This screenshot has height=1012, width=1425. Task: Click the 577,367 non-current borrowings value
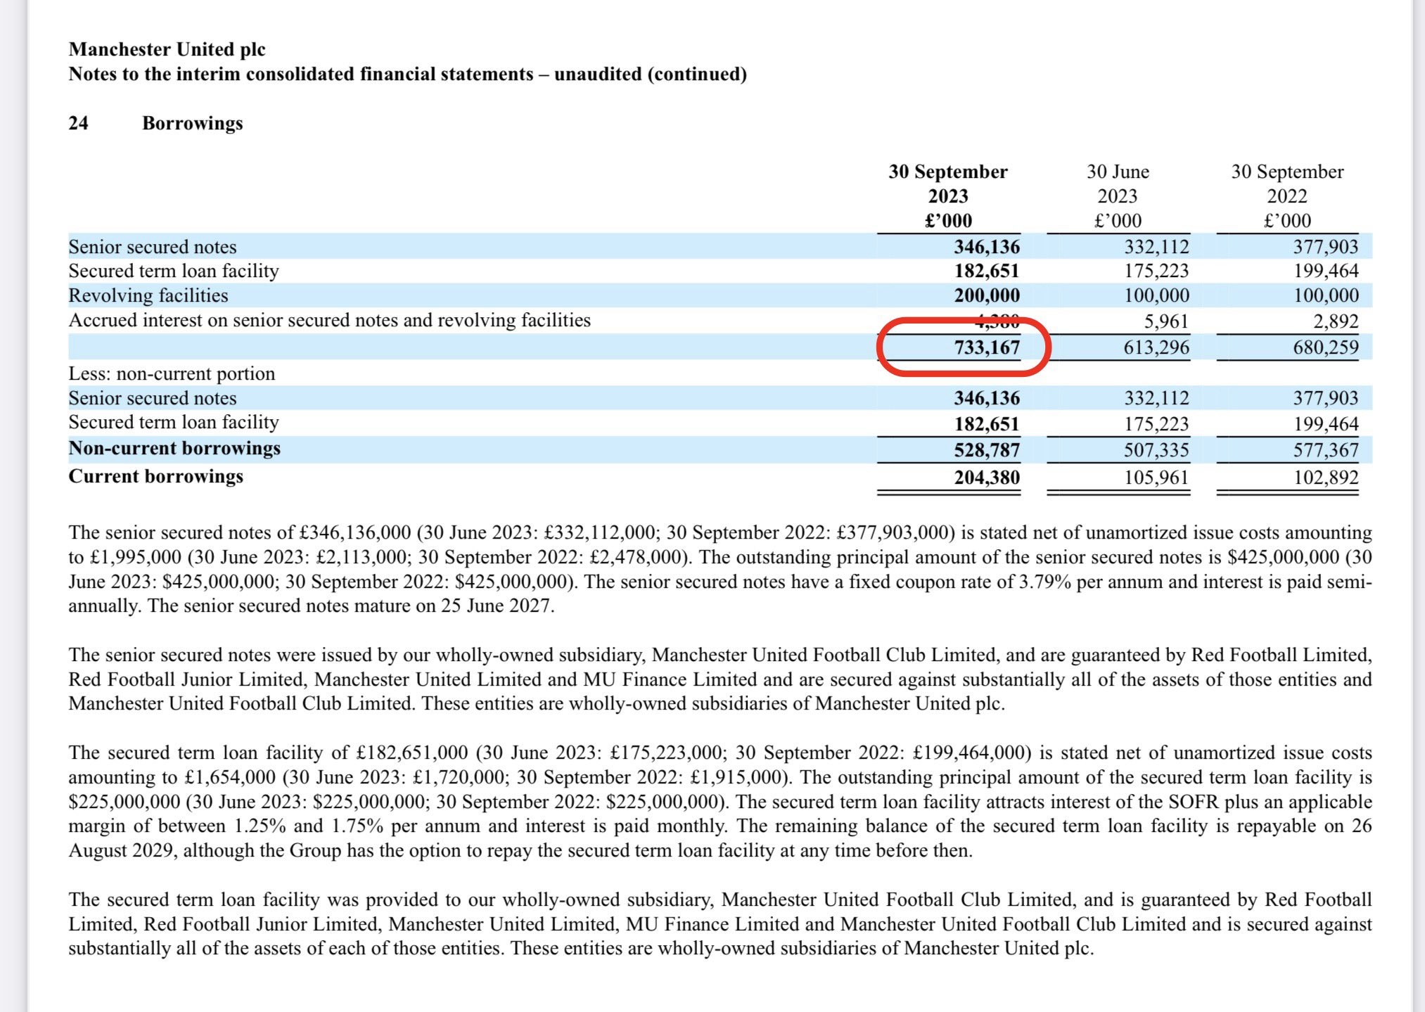click(1326, 450)
